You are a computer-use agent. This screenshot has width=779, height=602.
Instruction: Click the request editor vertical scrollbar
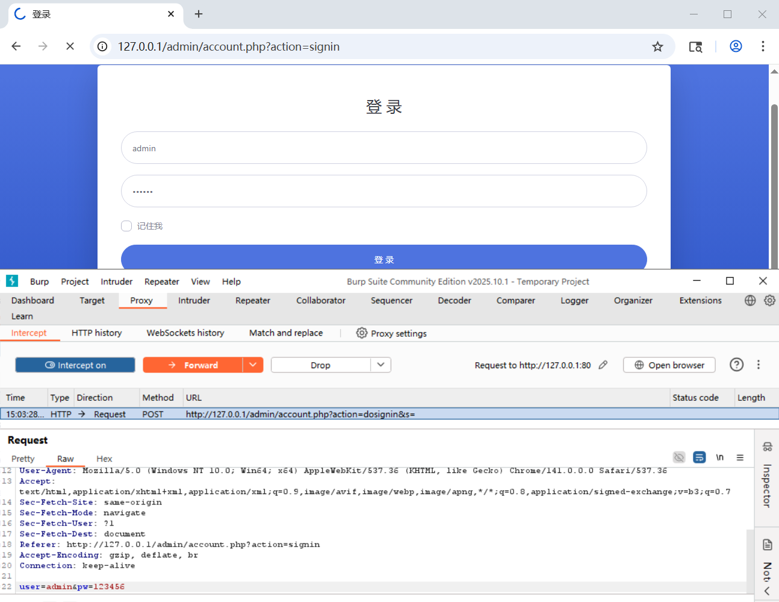pos(750,560)
